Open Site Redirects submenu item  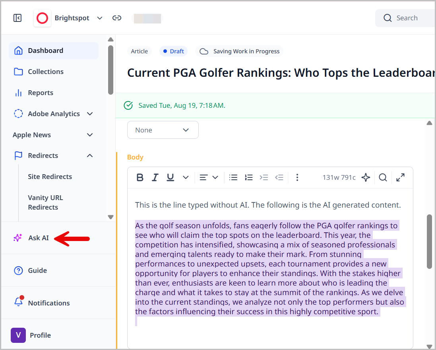point(50,177)
